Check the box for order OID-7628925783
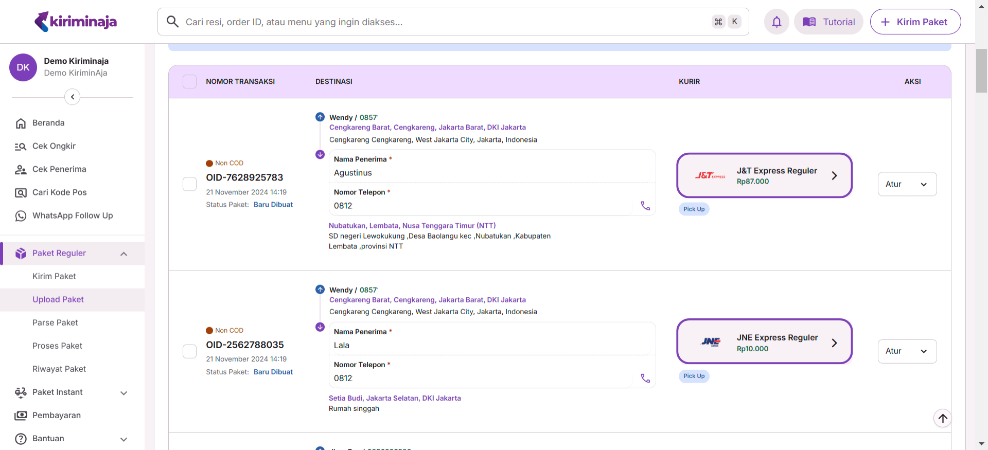The height and width of the screenshot is (450, 988). (190, 184)
